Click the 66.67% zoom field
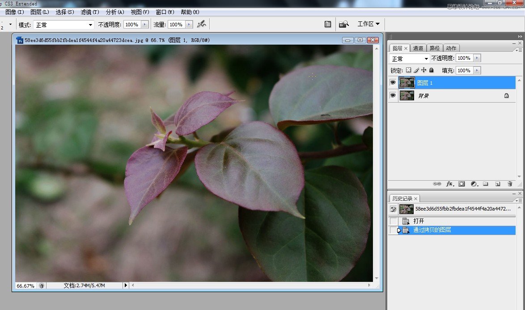Image resolution: width=525 pixels, height=310 pixels. click(26, 285)
